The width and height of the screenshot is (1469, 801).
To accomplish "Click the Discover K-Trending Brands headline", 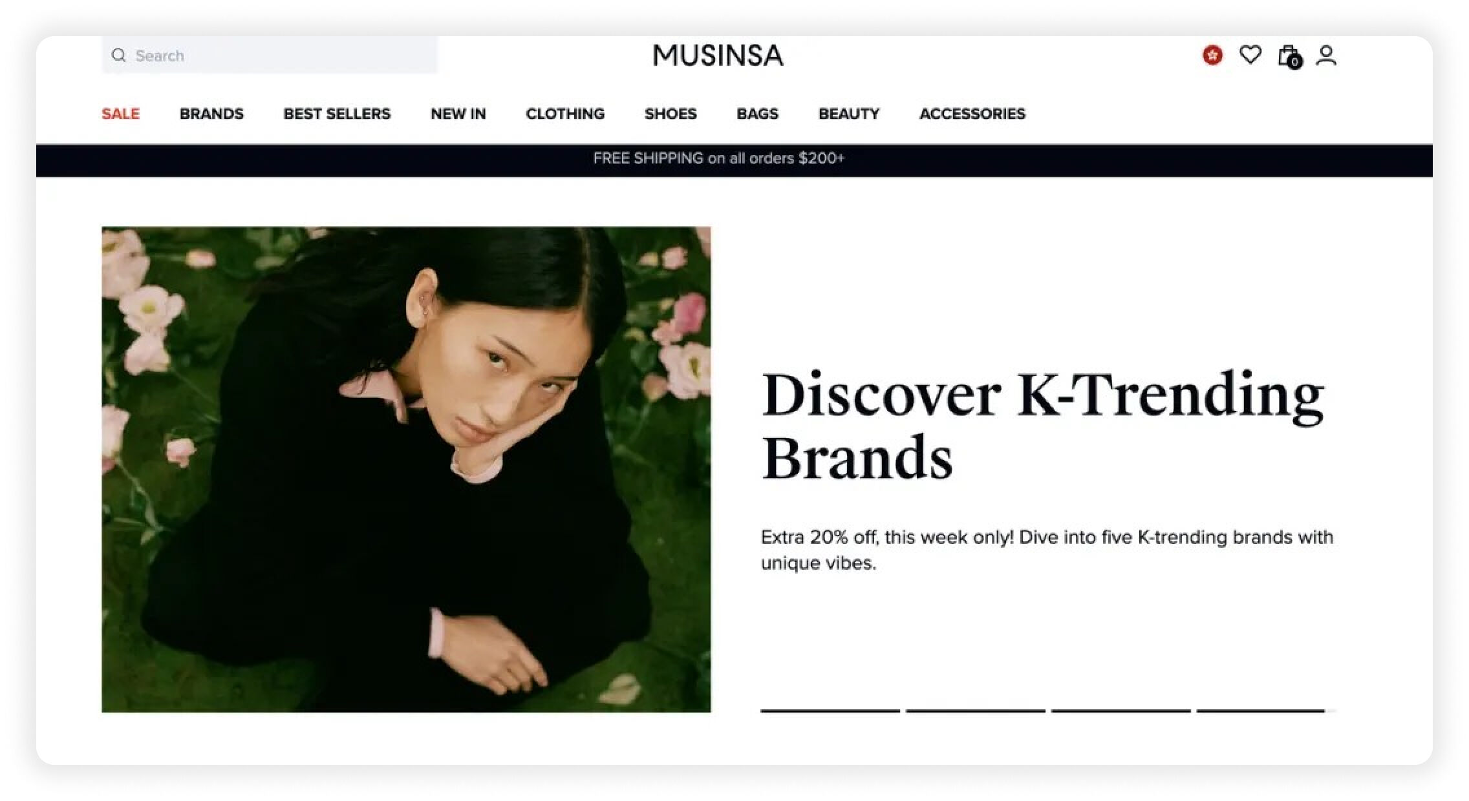I will (1042, 425).
